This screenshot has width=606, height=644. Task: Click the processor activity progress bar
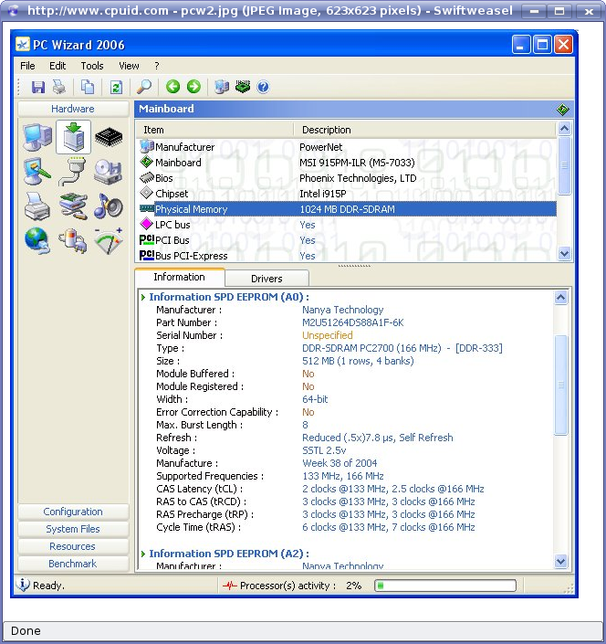coord(445,586)
